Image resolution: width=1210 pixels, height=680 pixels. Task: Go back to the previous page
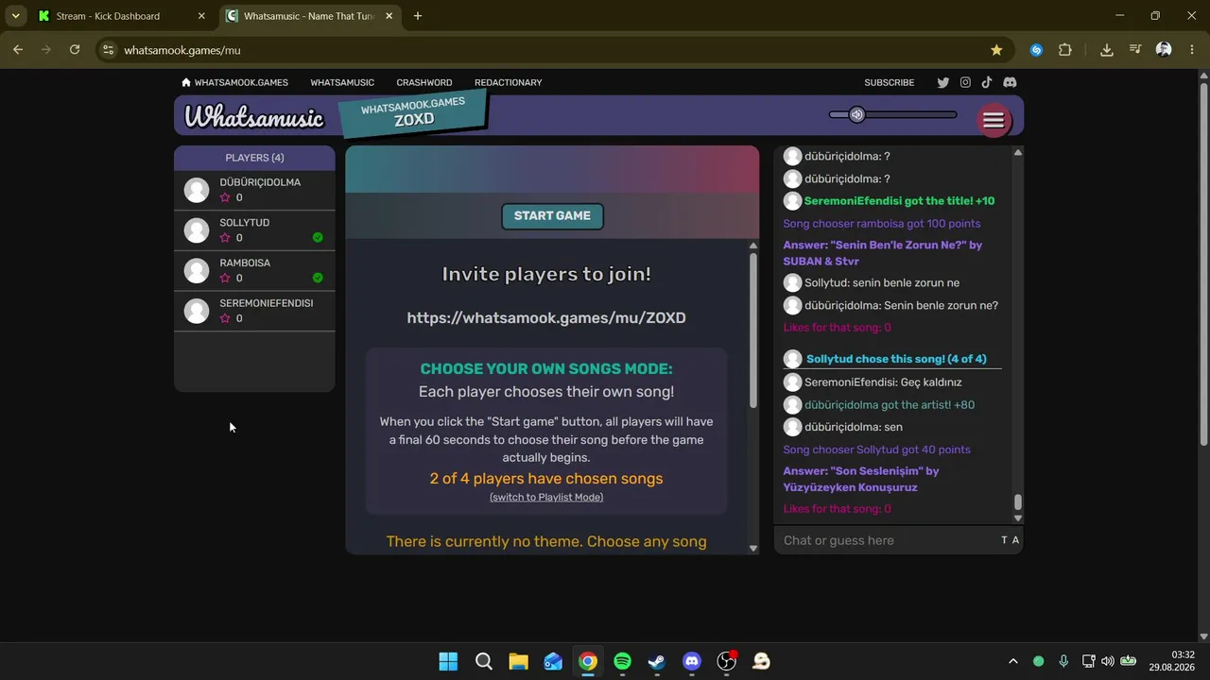coord(18,50)
